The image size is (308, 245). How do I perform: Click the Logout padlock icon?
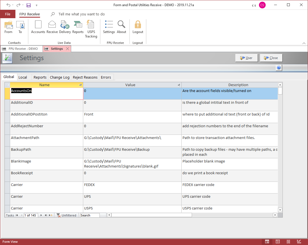point(138,25)
